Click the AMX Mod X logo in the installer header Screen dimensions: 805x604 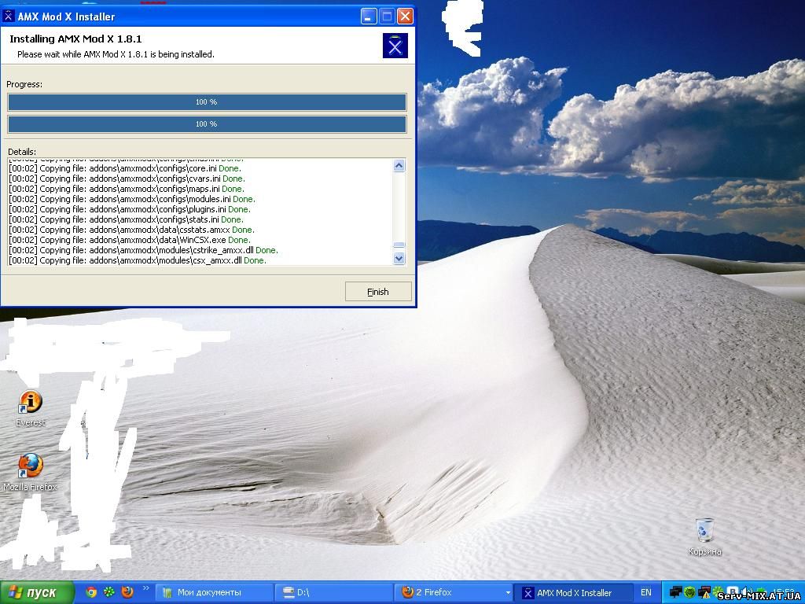395,46
